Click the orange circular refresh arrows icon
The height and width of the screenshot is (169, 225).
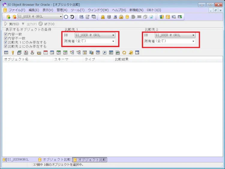124,53
